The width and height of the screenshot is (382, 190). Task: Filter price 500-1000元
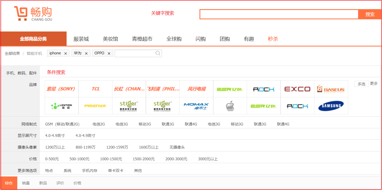(x=79, y=159)
